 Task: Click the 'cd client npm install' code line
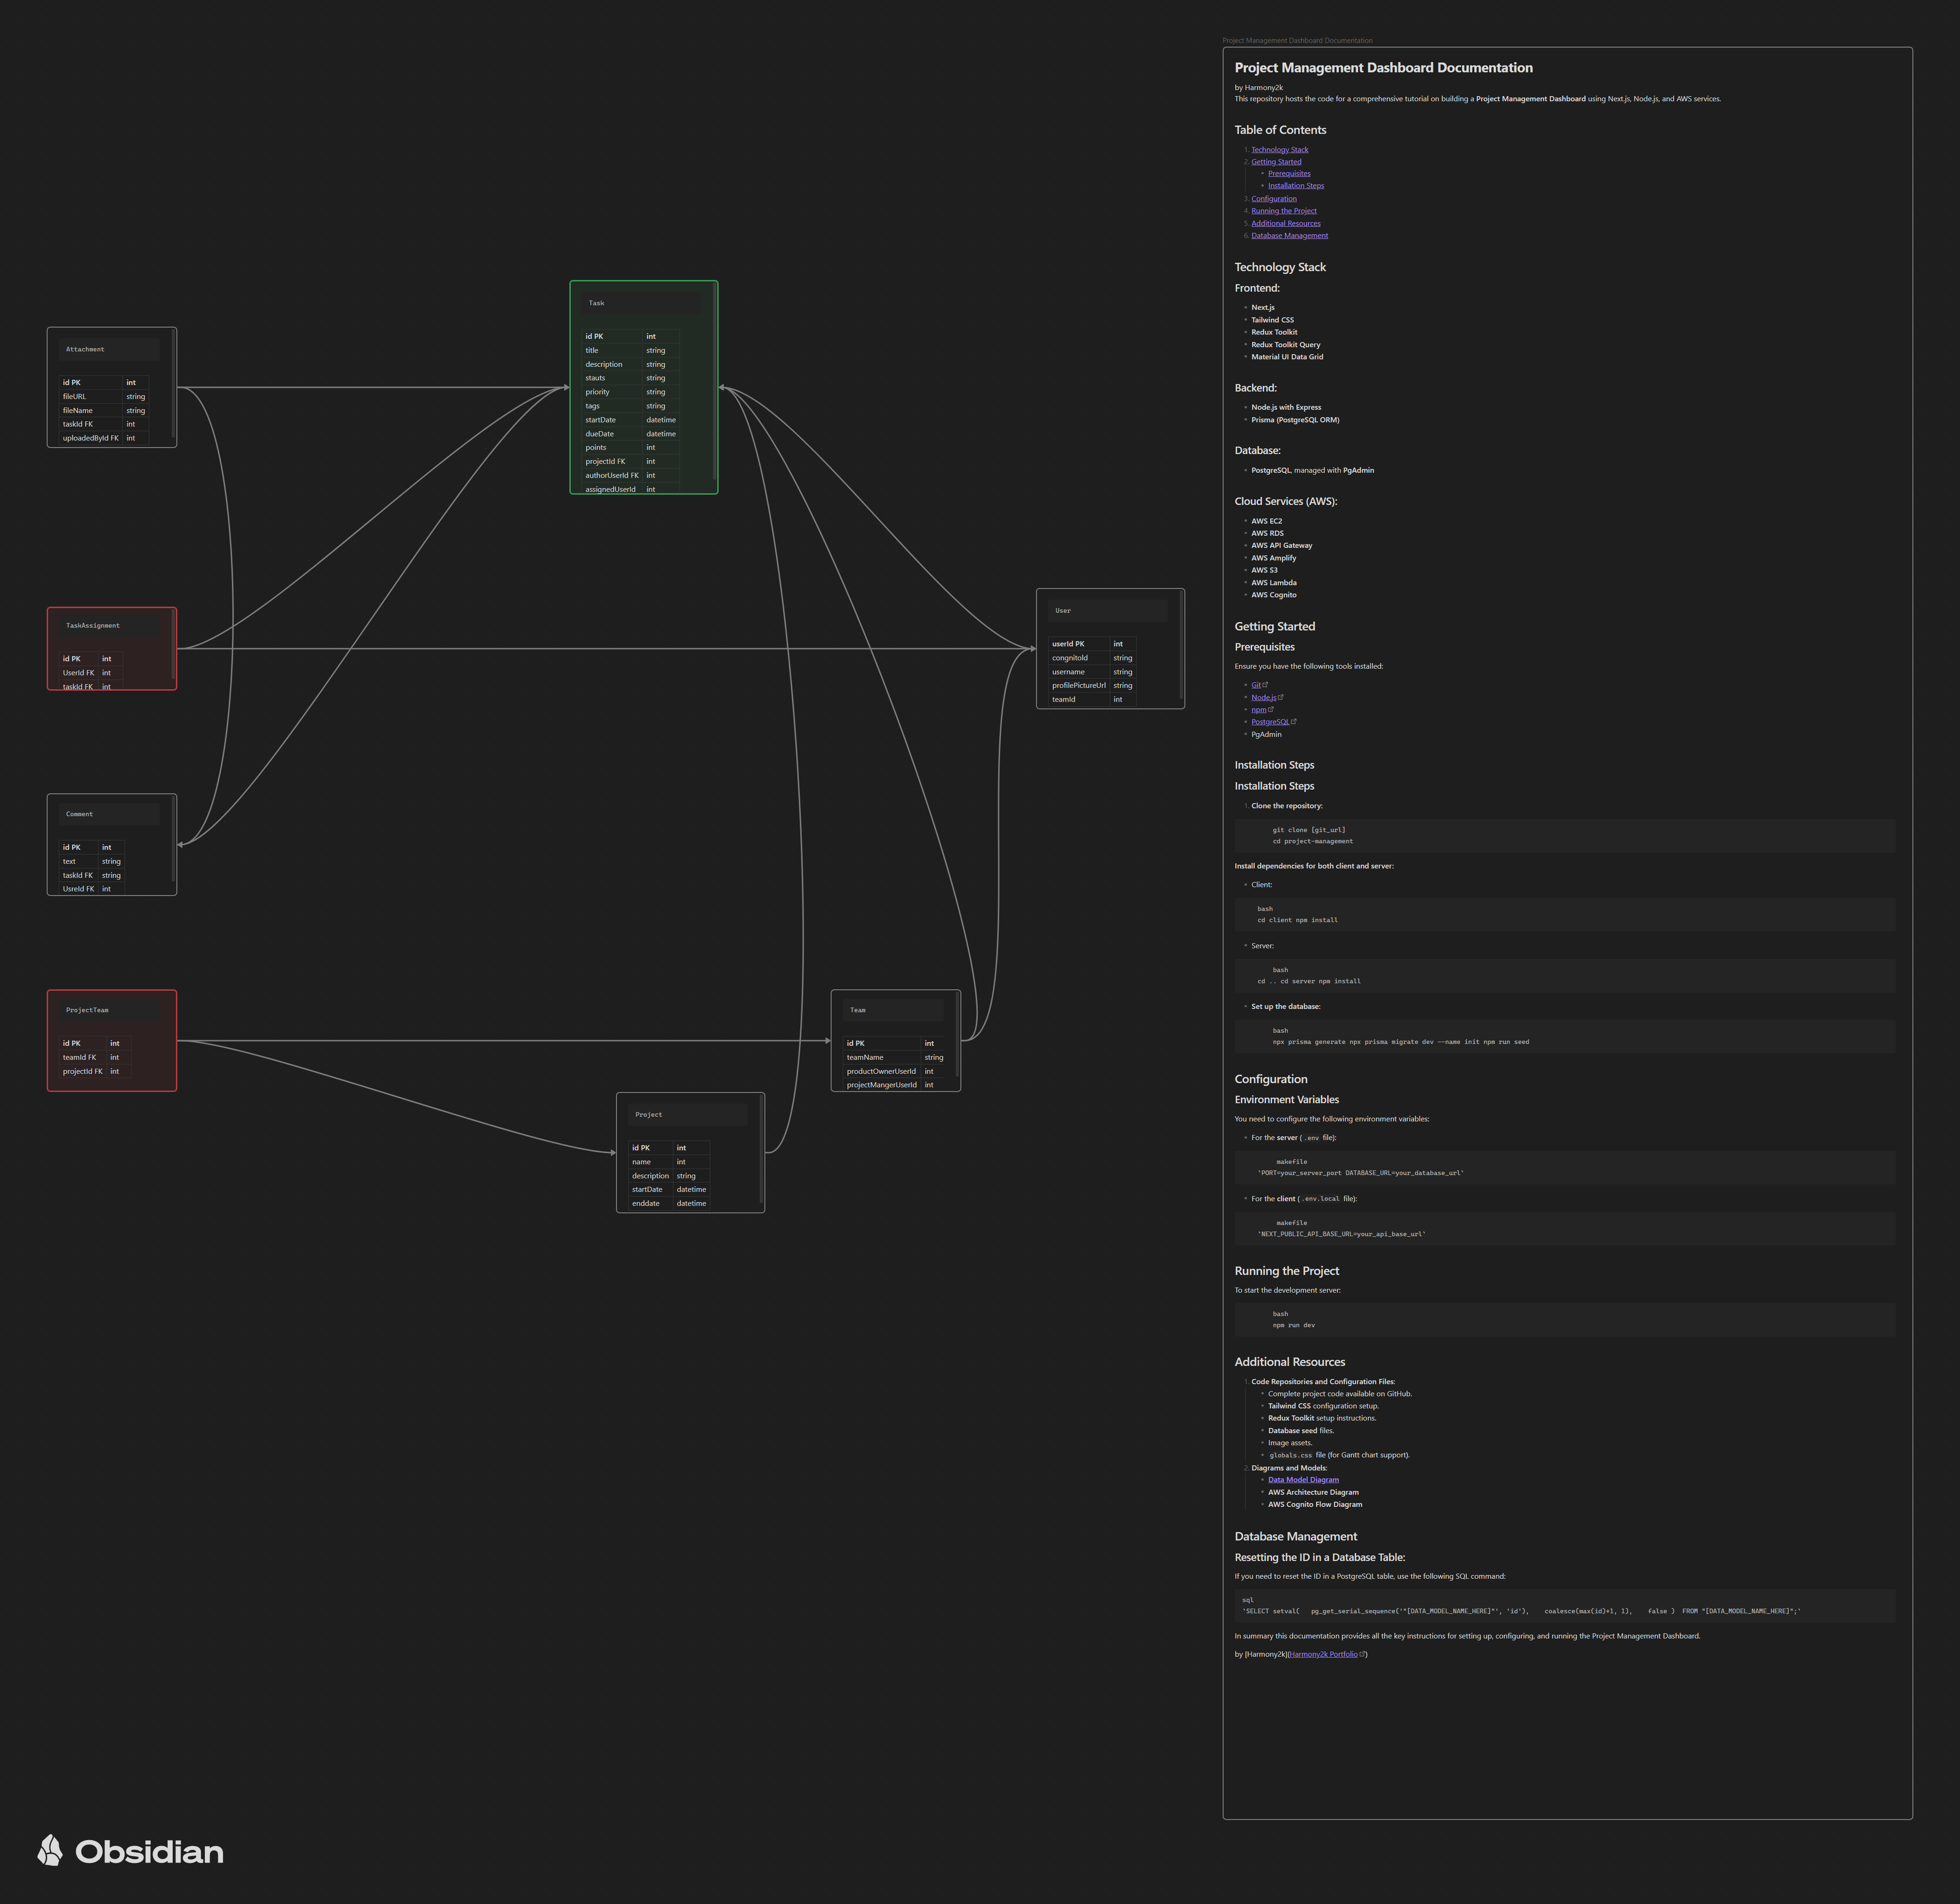tap(1297, 920)
